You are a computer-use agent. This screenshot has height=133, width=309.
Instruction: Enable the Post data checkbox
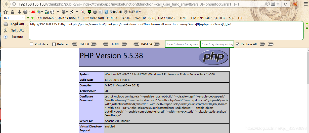point(32,44)
